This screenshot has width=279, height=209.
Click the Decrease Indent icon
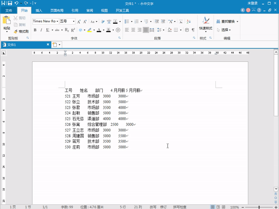click(157, 21)
